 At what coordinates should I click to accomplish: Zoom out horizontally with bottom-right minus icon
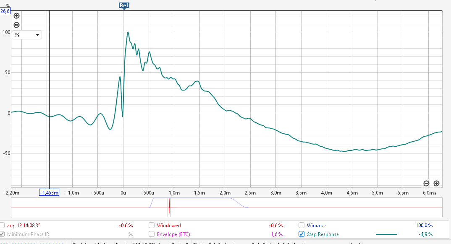(426, 183)
